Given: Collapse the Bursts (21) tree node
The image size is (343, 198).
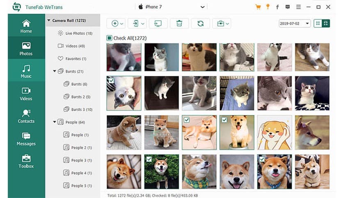Looking at the screenshot, I should pyautogui.click(x=55, y=71).
